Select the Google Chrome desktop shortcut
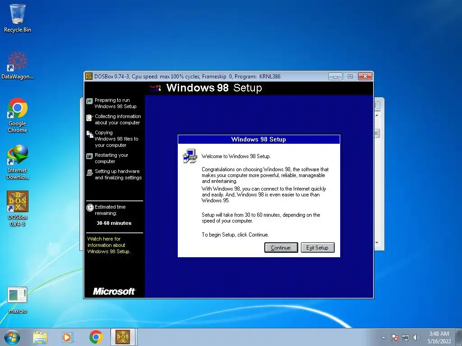Screen dimensions: 462x346 (x=18, y=115)
